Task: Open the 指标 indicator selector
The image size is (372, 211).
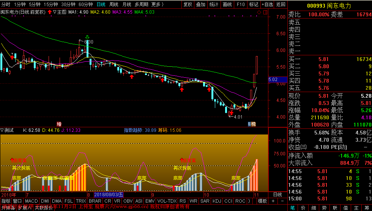Action: pos(6,201)
